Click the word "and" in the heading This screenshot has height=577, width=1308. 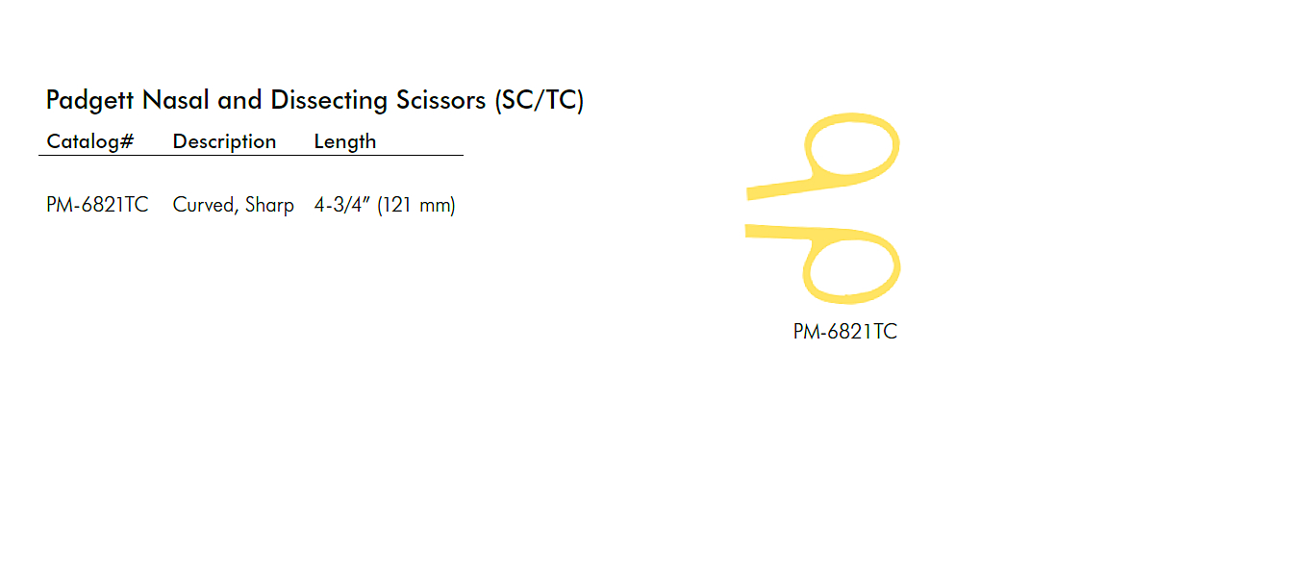pos(239,100)
